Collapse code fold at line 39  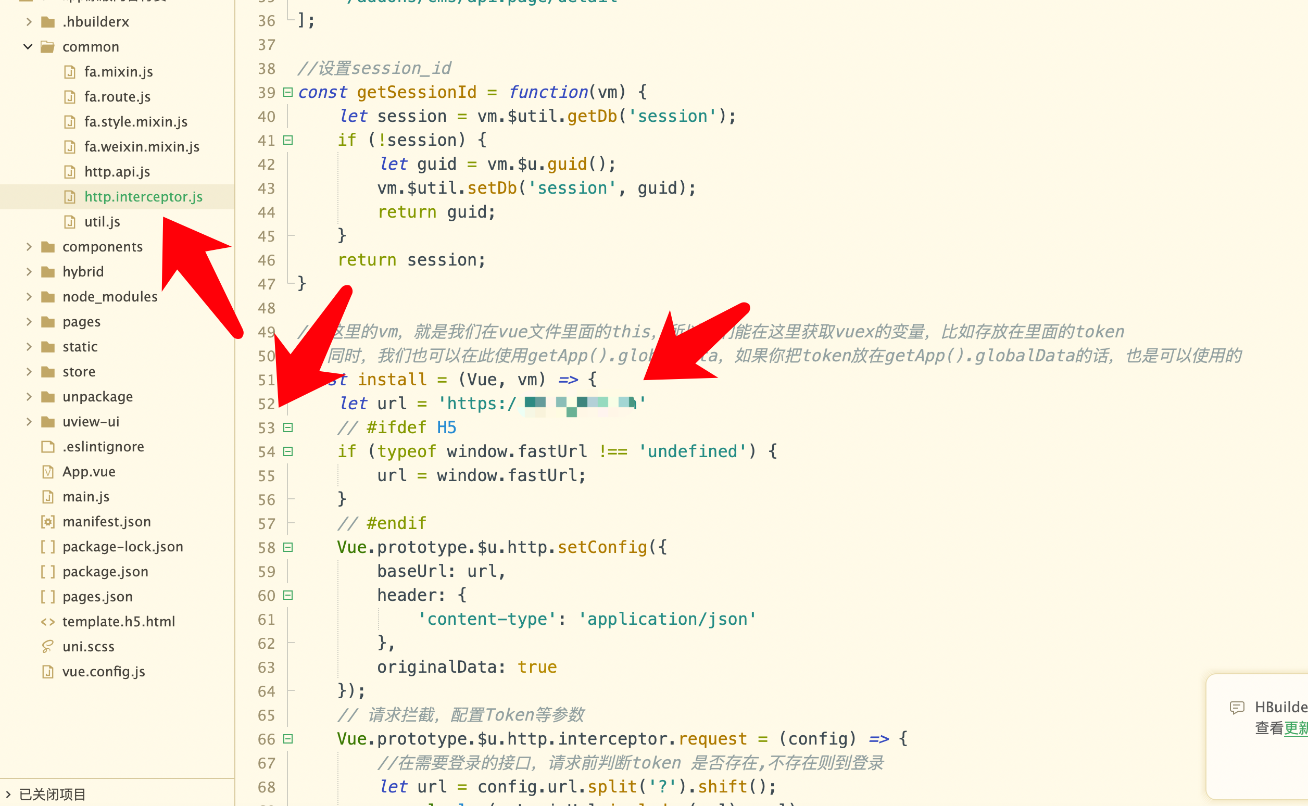(288, 92)
